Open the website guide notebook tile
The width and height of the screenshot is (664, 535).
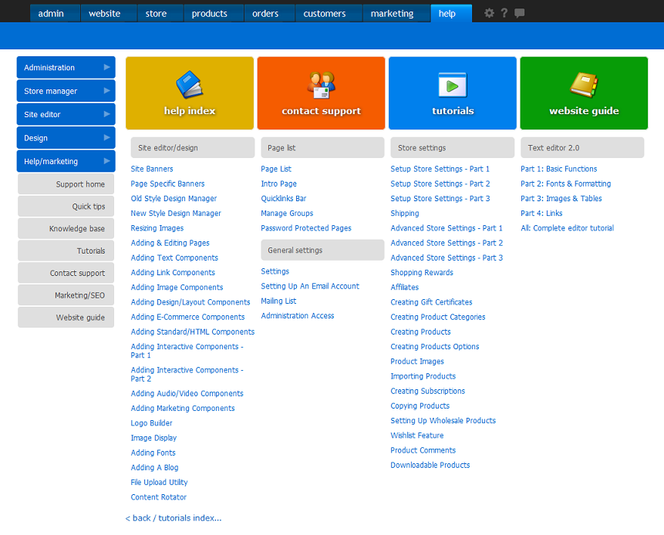[584, 93]
